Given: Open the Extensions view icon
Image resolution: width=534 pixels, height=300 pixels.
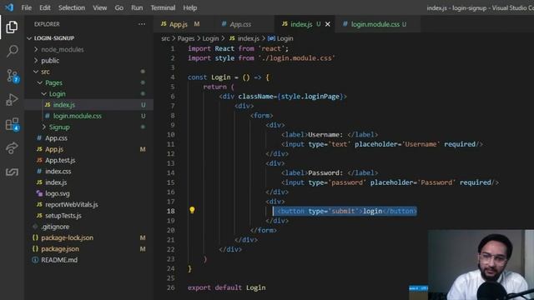Looking at the screenshot, I should coord(13,124).
